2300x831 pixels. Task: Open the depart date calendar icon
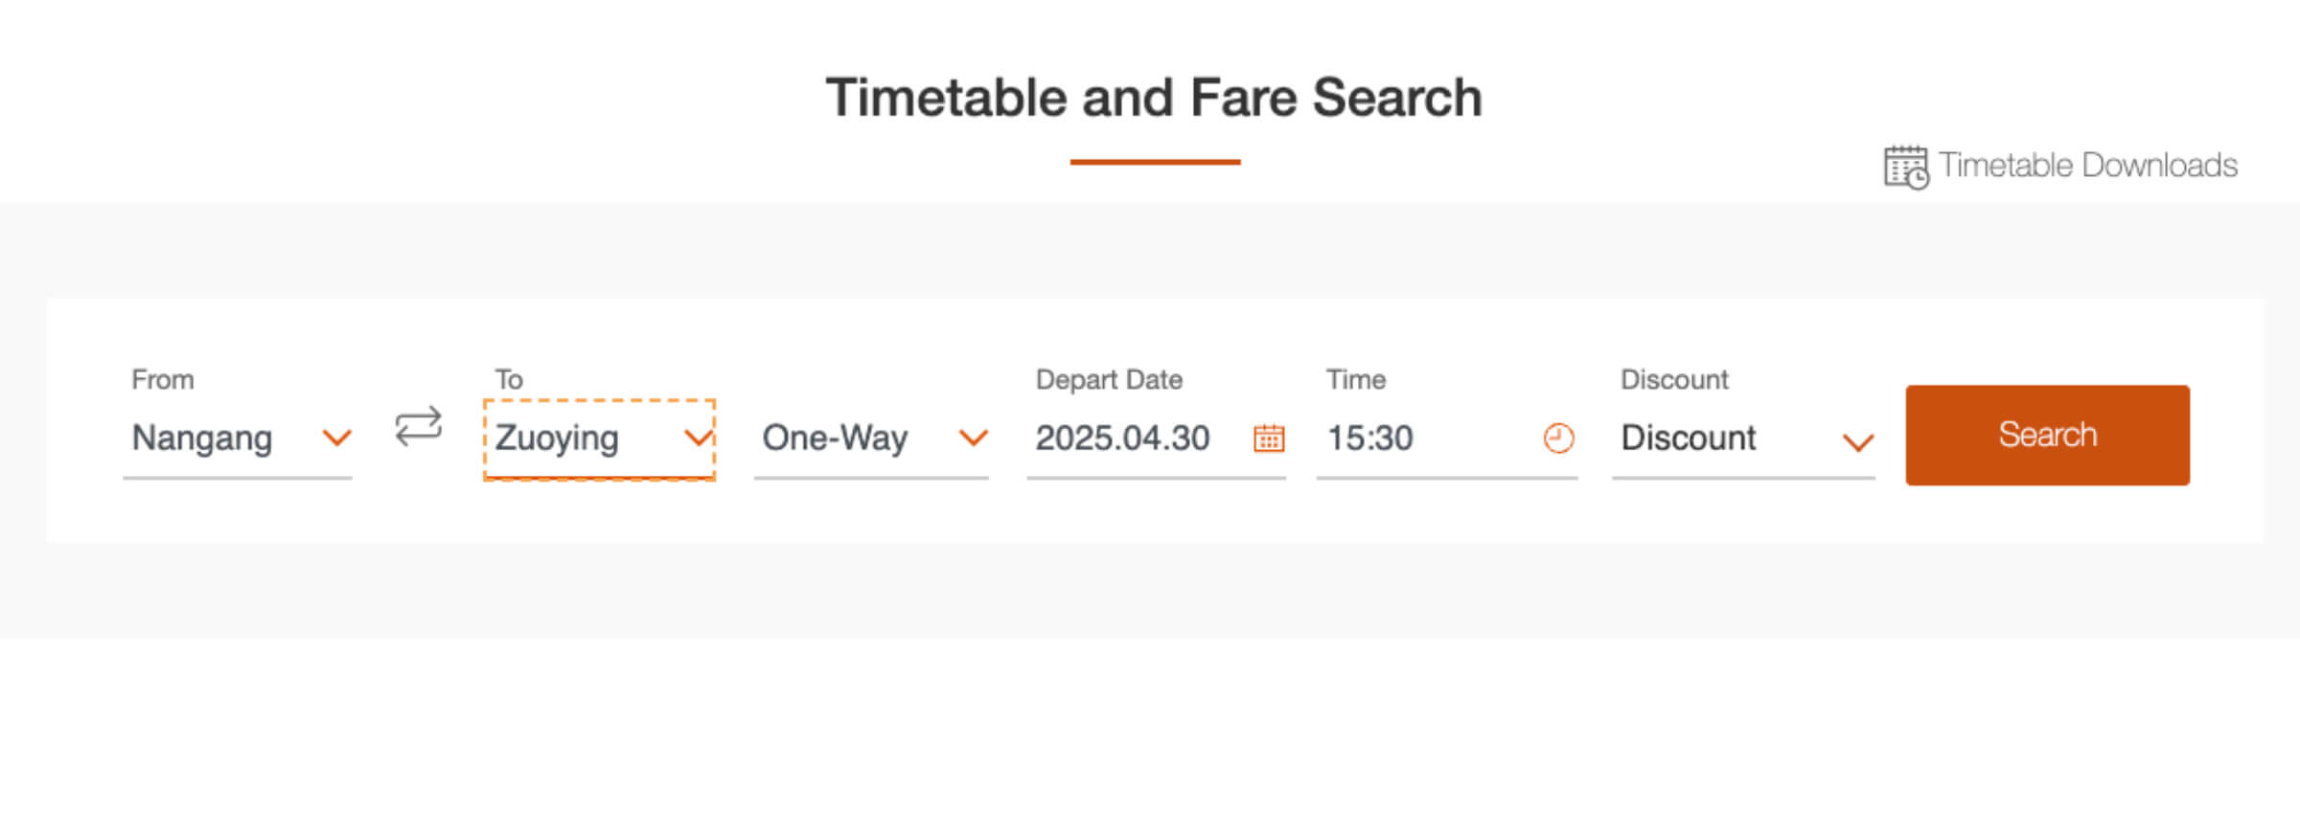point(1269,438)
